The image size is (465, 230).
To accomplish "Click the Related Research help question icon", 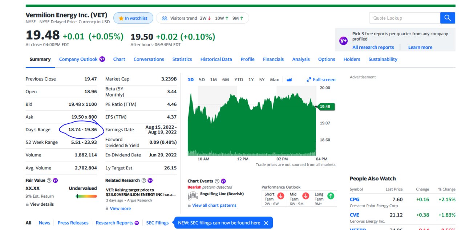I will pos(143,180).
